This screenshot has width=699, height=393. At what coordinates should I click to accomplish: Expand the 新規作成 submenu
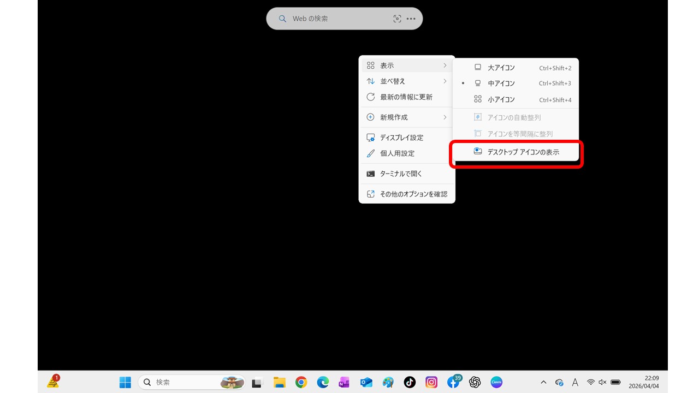(406, 117)
